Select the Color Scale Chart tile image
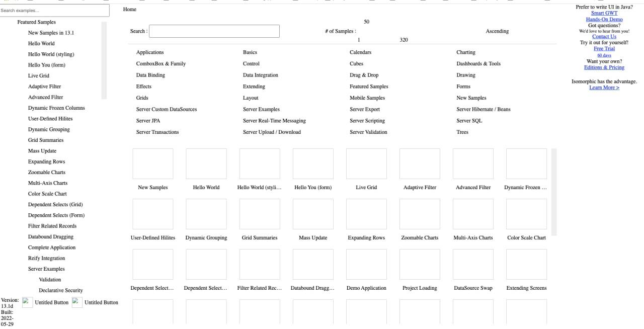The height and width of the screenshot is (329, 644). pyautogui.click(x=526, y=214)
